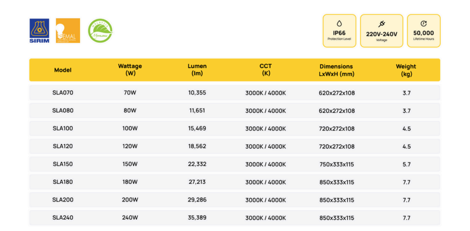This screenshot has height=231, width=470.
Task: Click the CCT (K) column header
Action: 266,70
